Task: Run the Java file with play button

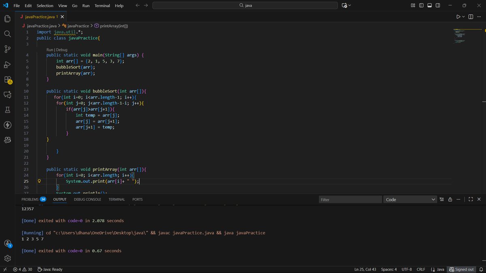Action: pyautogui.click(x=458, y=17)
